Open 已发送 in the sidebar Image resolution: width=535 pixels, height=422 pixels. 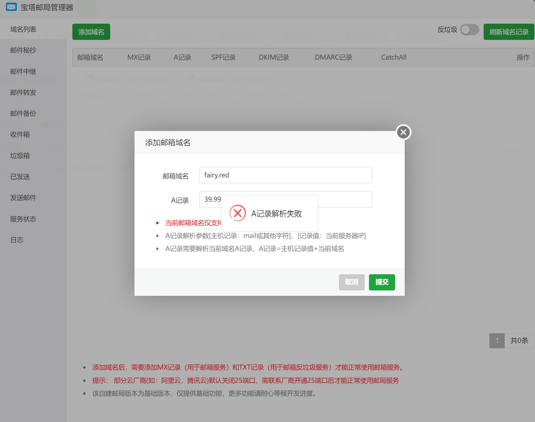point(20,177)
